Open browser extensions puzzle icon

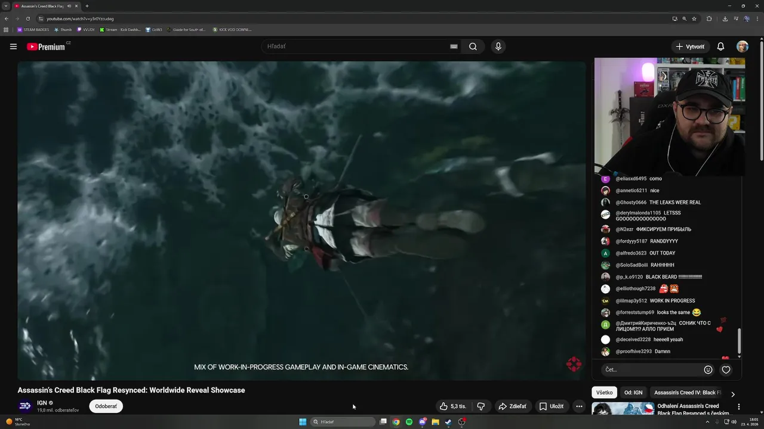[709, 18]
